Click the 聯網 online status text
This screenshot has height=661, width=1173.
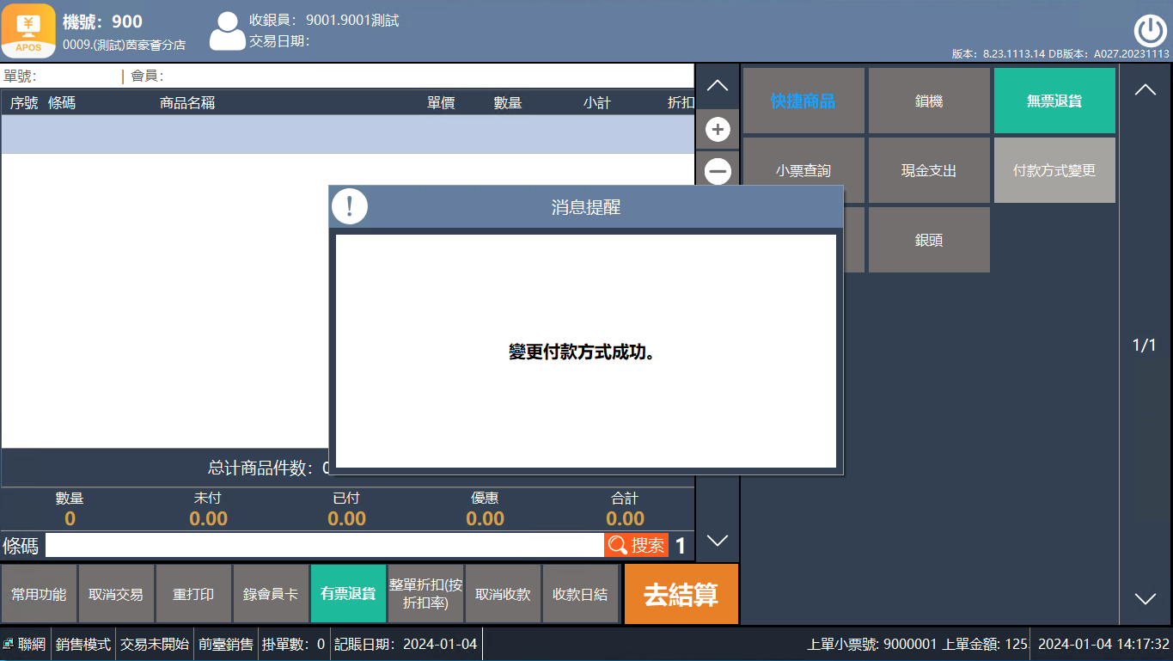(x=32, y=645)
